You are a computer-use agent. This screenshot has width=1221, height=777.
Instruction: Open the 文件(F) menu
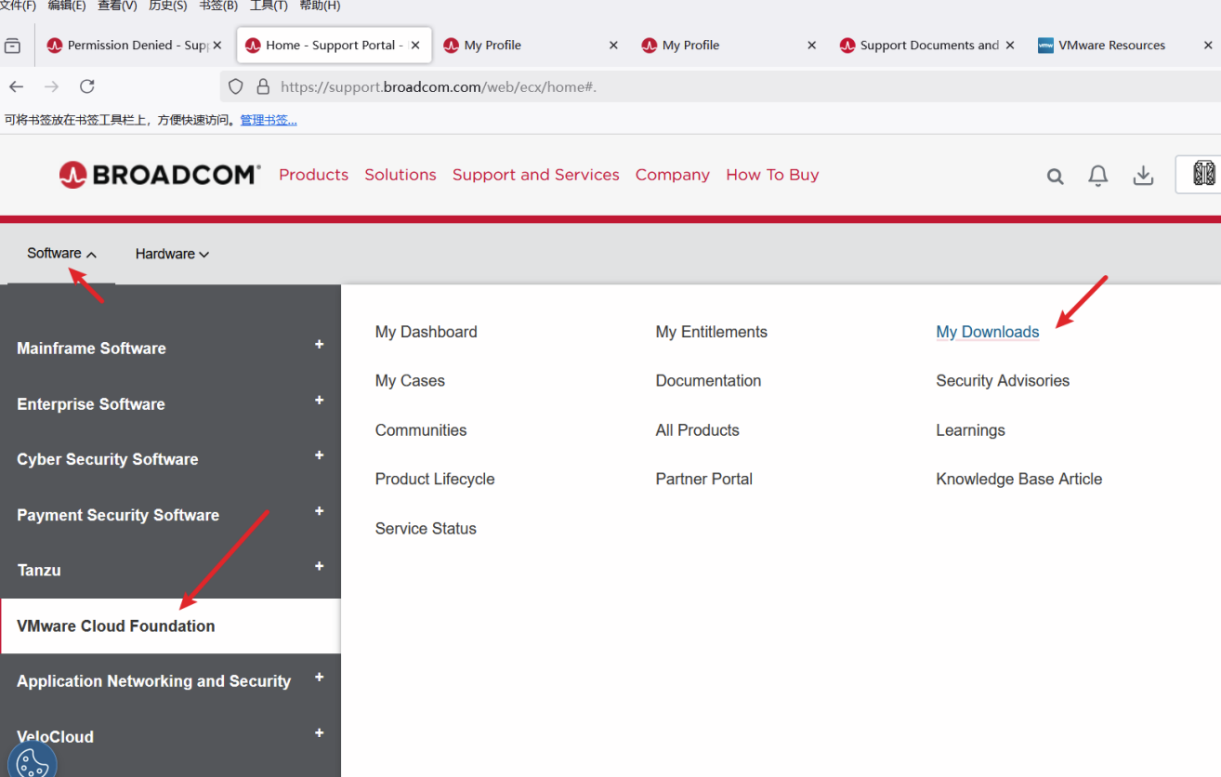tap(18, 6)
